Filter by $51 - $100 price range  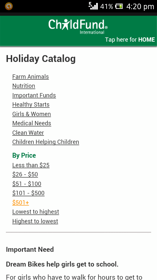(x=27, y=184)
